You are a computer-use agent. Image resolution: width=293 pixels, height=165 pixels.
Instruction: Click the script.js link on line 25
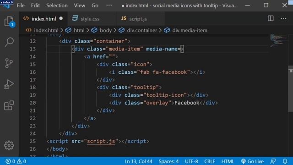101,141
